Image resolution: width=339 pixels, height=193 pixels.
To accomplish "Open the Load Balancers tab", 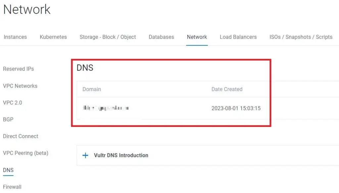I will [x=238, y=37].
